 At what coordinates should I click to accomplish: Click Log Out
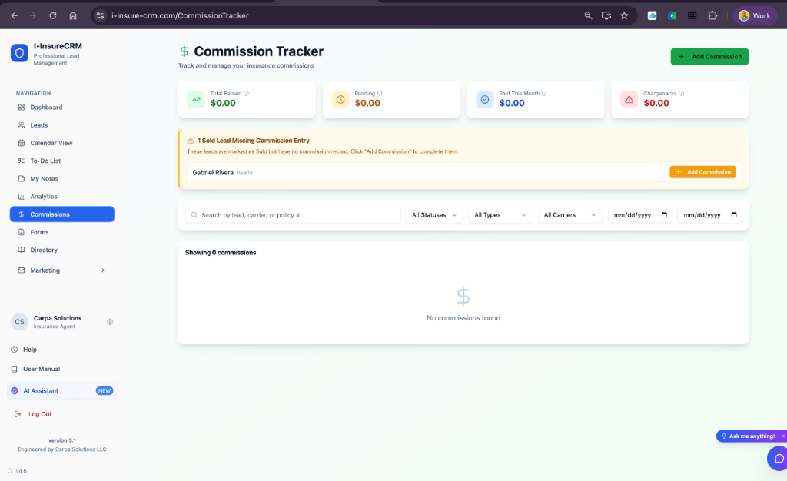[x=40, y=414]
